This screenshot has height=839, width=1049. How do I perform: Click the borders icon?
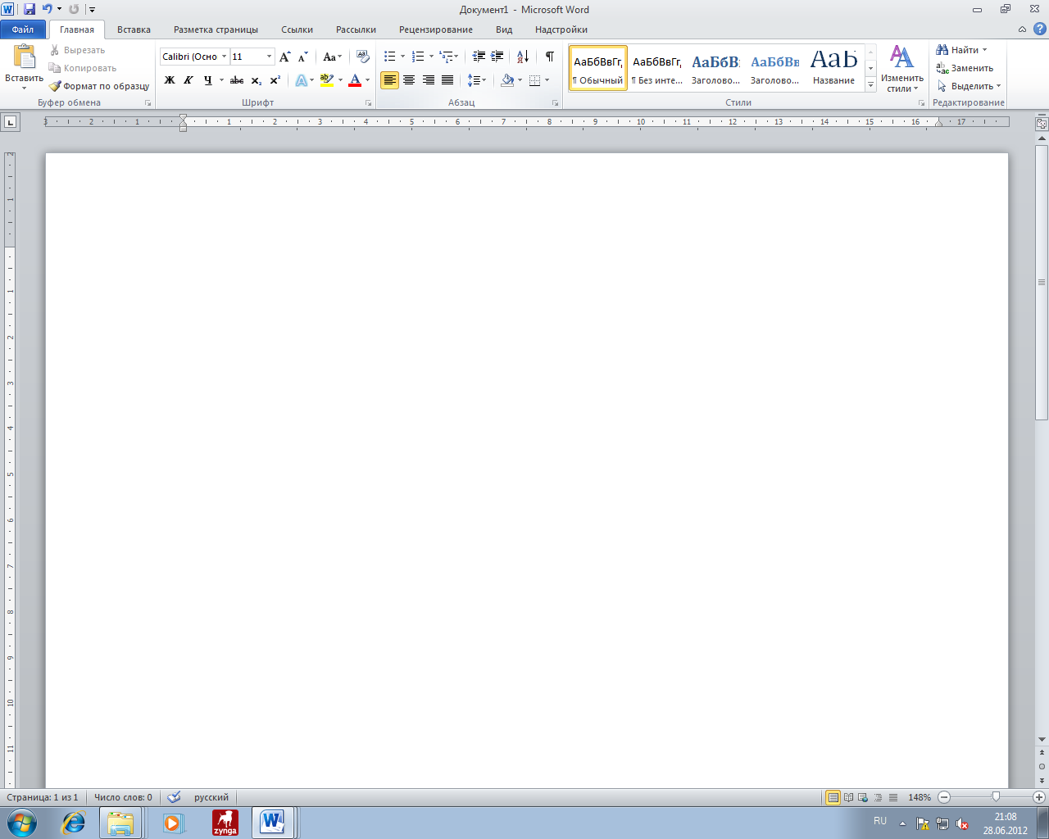click(x=535, y=80)
